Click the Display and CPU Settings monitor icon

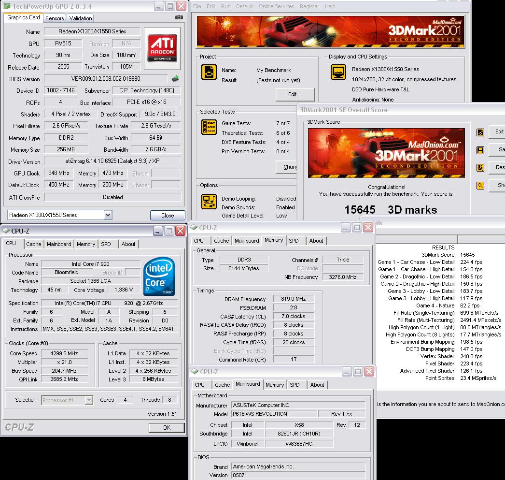tap(338, 72)
